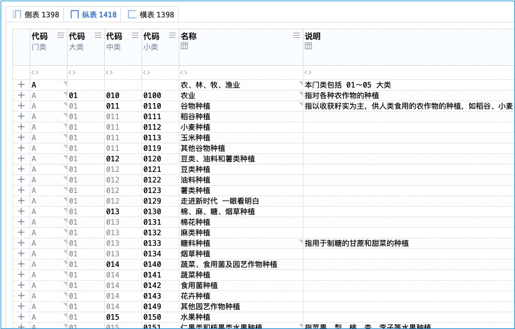Viewport: 515px width, 329px height.
Task: Open the 横表 1398 tab
Action: 151,14
